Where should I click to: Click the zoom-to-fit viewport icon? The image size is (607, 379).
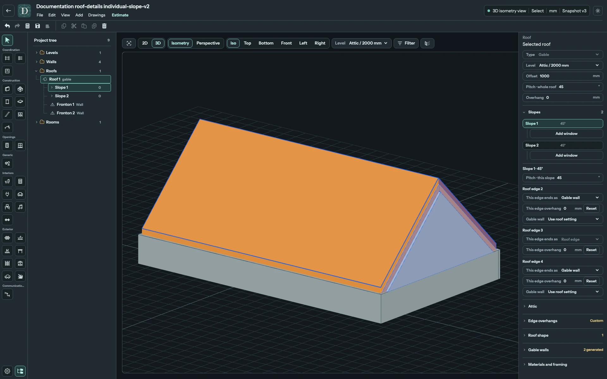click(x=129, y=43)
